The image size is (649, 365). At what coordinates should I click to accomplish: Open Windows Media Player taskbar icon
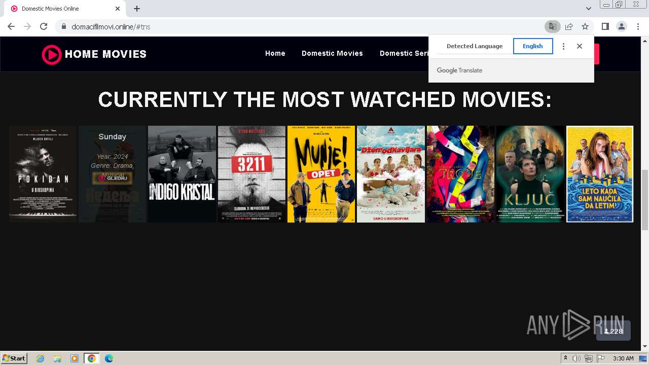coord(75,358)
